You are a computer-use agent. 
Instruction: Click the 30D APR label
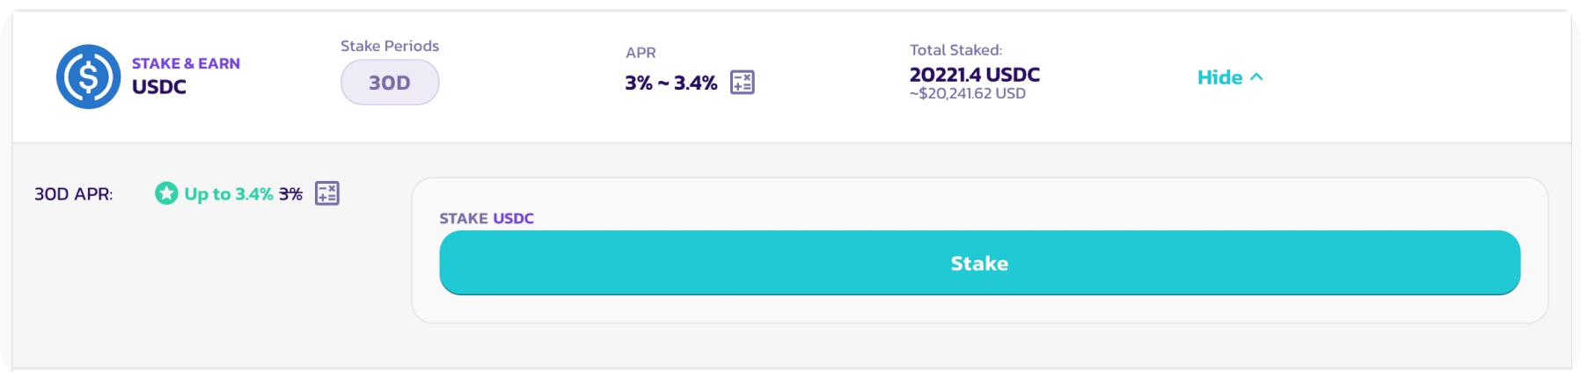[x=74, y=194]
